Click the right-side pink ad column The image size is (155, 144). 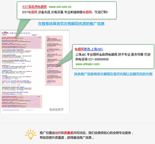pos(54,61)
